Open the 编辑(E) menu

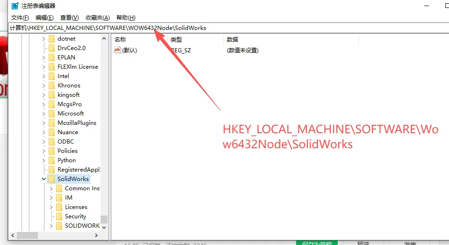point(44,18)
